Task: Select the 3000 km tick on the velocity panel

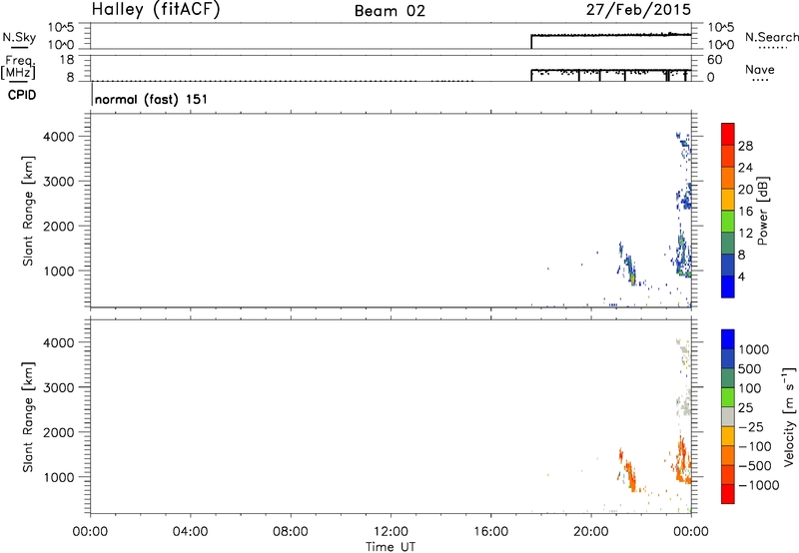Action: tap(58, 387)
